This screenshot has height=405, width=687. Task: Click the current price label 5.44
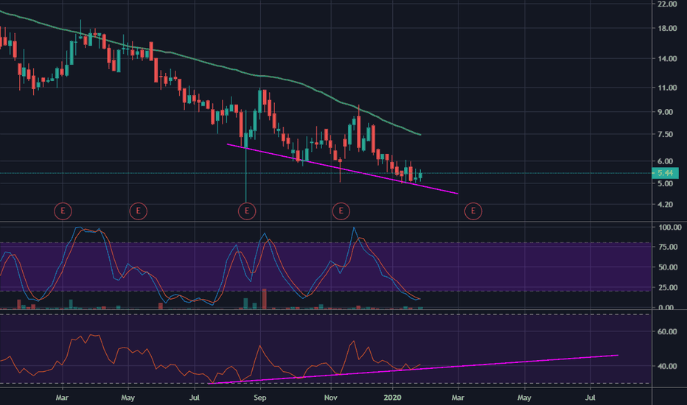coord(665,173)
